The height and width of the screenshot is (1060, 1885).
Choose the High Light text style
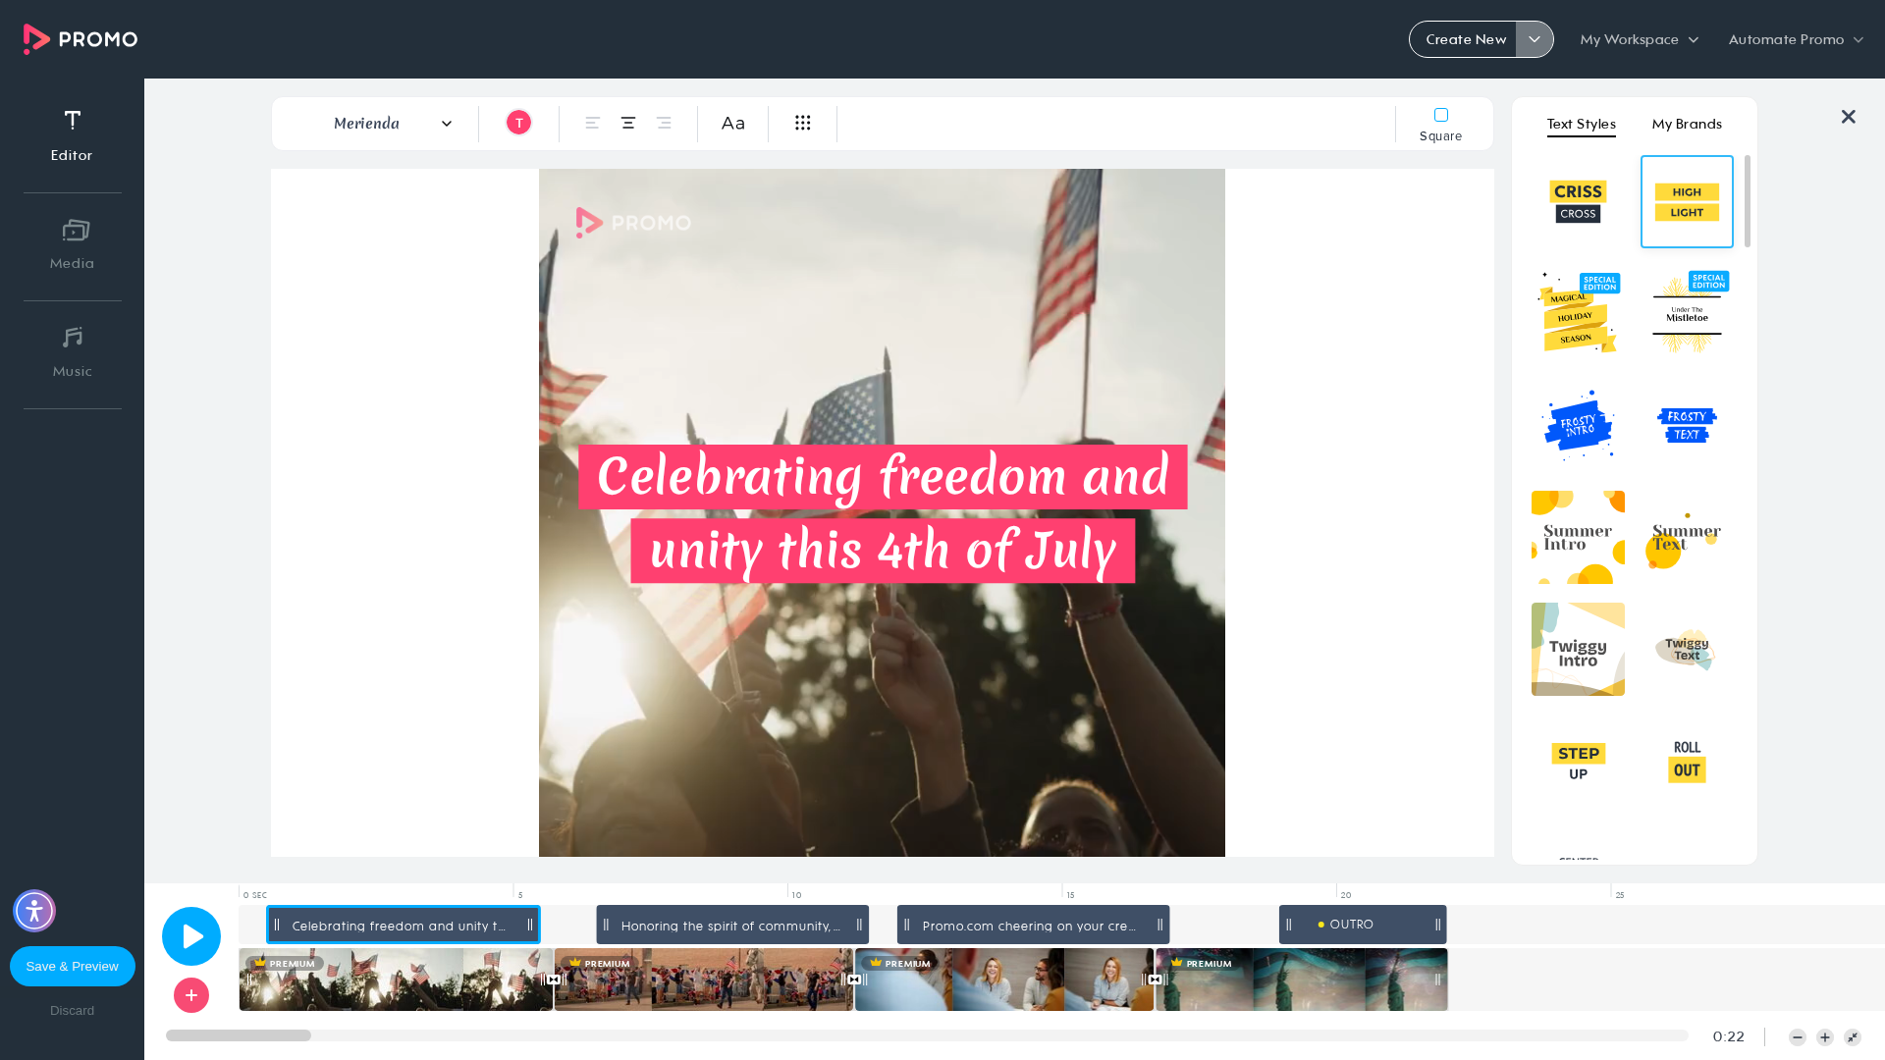(x=1687, y=201)
